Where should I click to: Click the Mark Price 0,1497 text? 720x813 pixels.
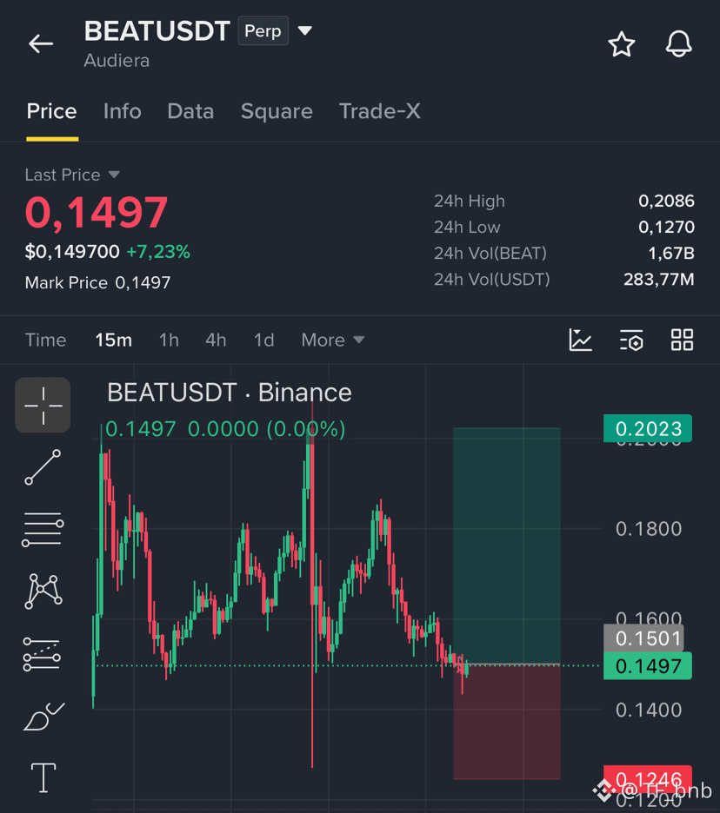[97, 282]
